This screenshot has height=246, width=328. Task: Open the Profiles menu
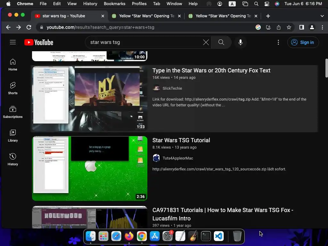[x=139, y=4]
